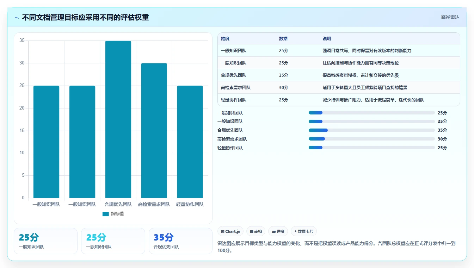Click 一般知识团队 in the table row about 强调日常共写
The height and width of the screenshot is (268, 474).
(x=234, y=51)
